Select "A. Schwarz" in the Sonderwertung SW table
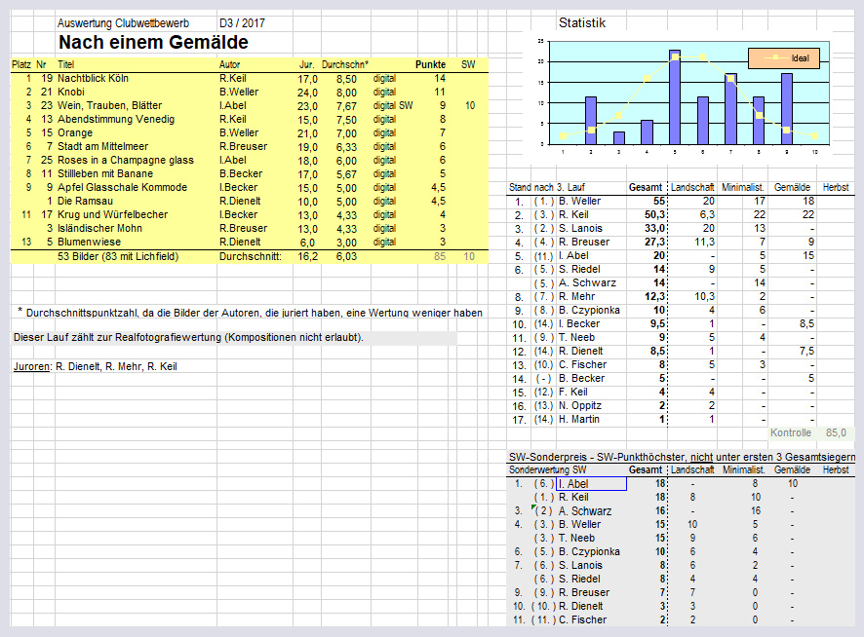 click(x=585, y=511)
